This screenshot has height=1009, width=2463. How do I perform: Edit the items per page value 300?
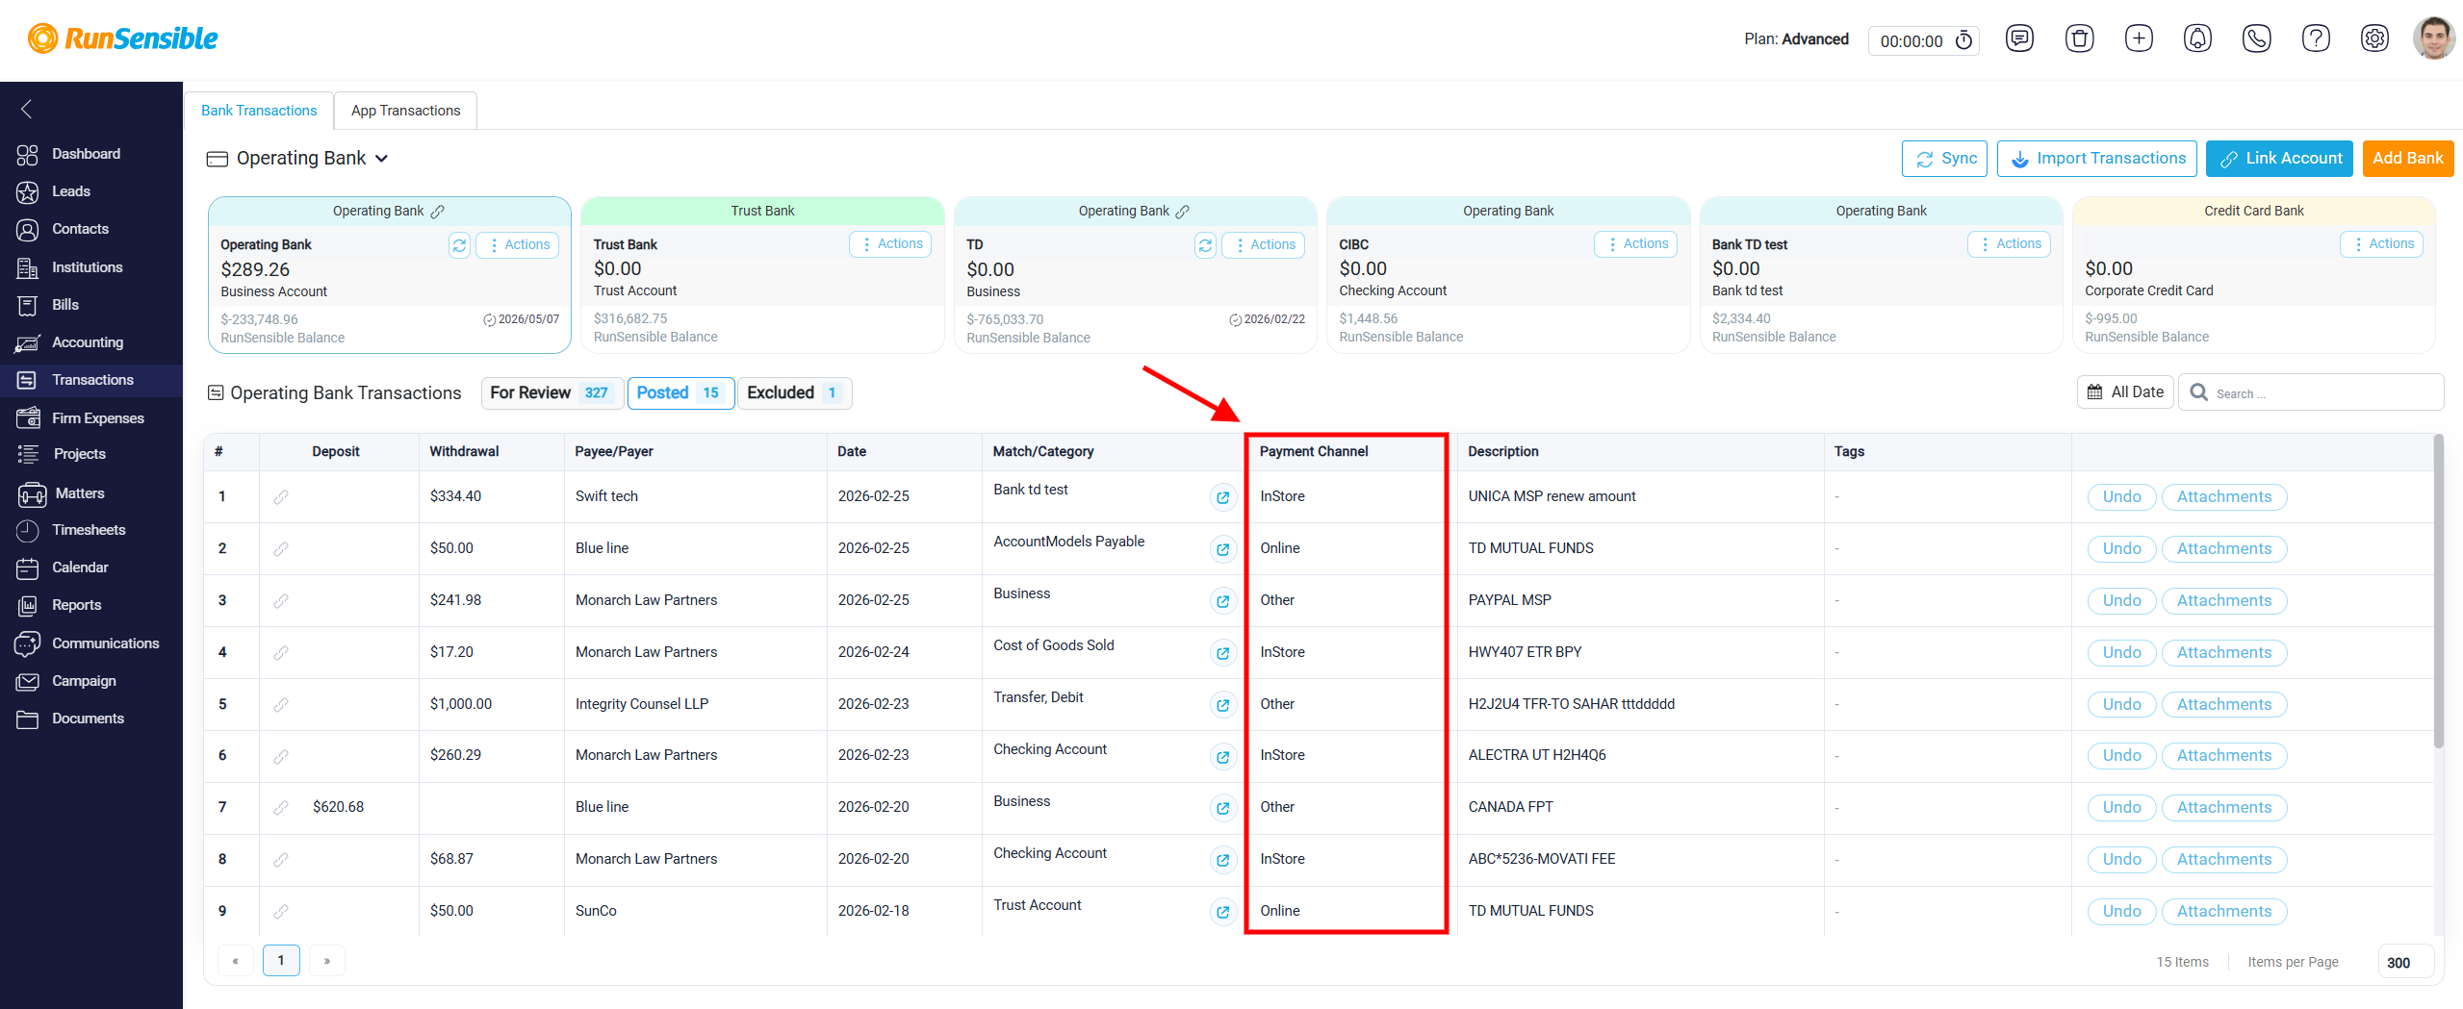point(2406,962)
